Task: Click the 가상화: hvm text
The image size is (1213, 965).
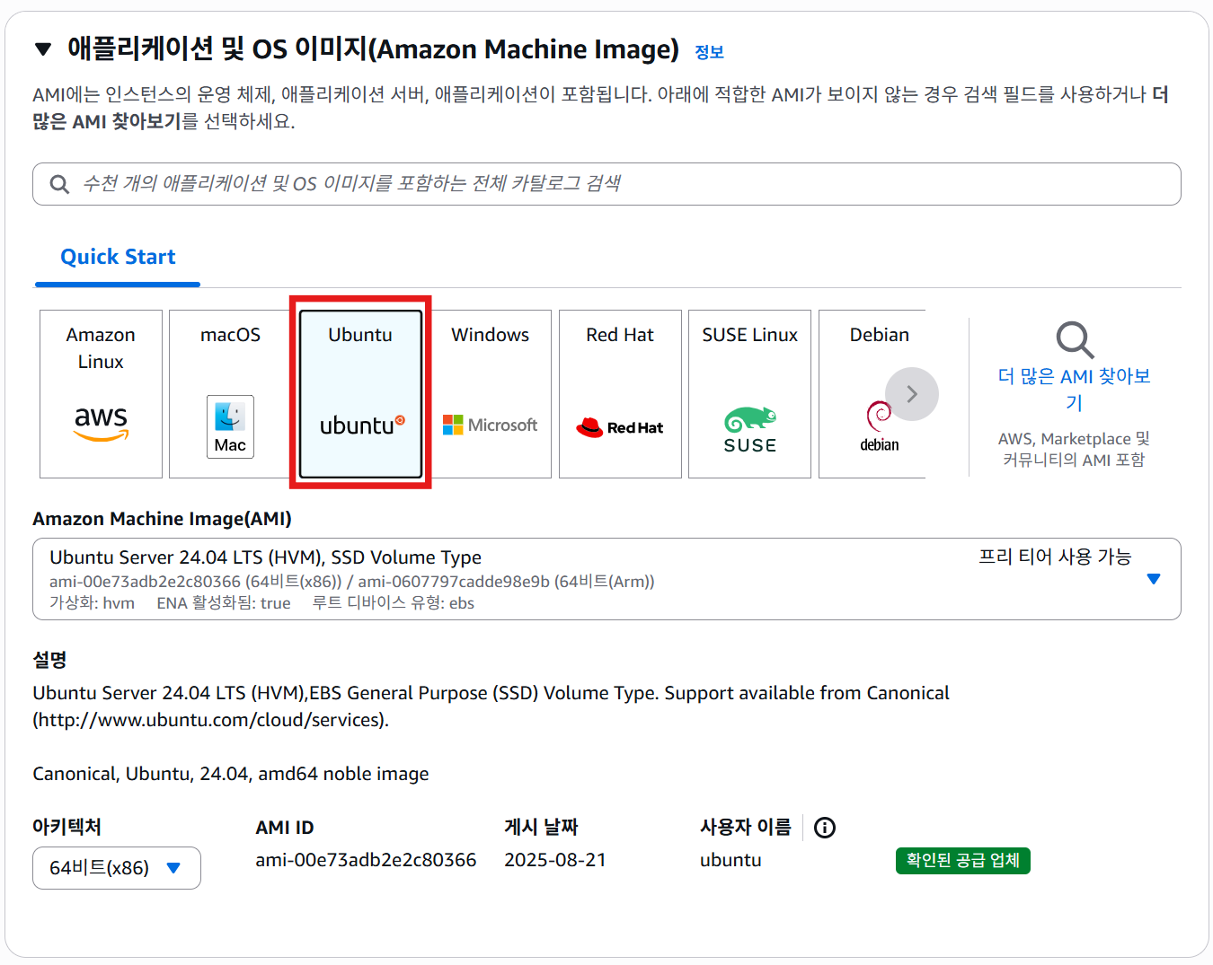Action: point(92,603)
